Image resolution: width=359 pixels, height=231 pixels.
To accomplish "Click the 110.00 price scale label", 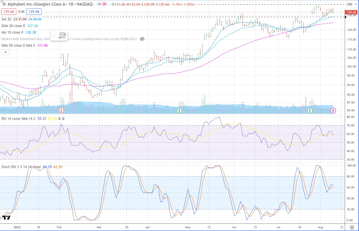I will point(352,50).
